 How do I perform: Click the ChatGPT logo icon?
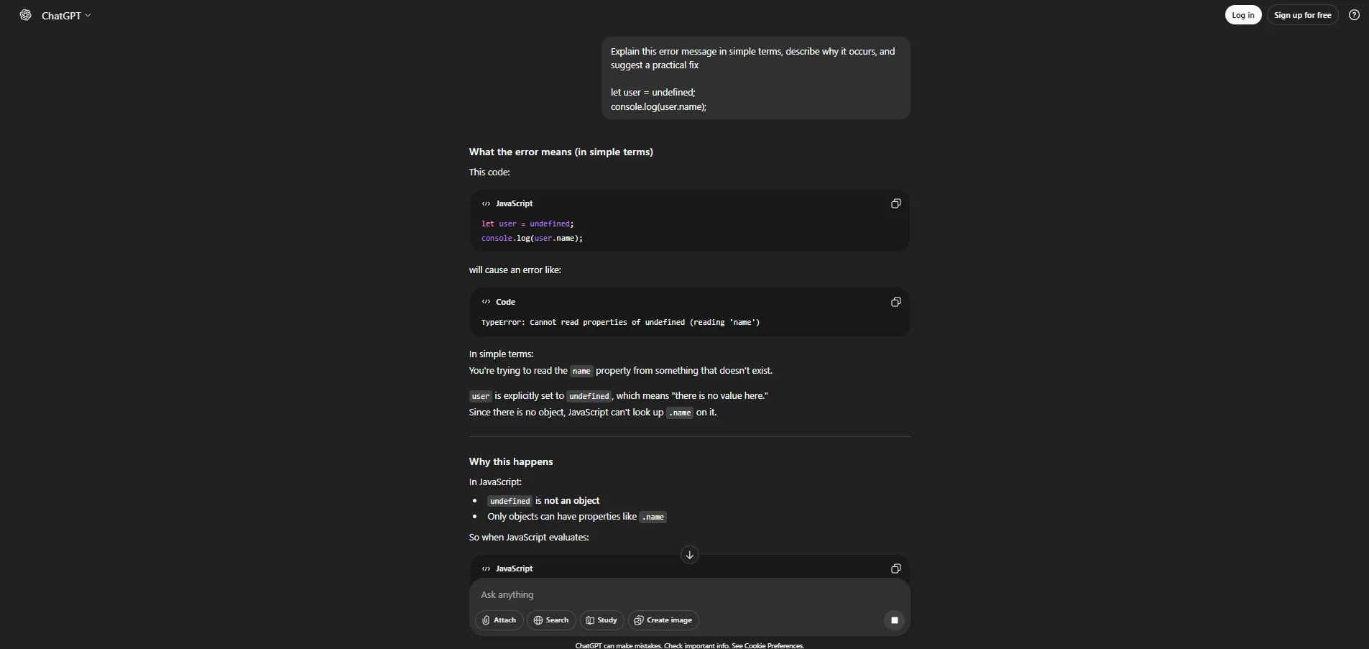pos(26,15)
